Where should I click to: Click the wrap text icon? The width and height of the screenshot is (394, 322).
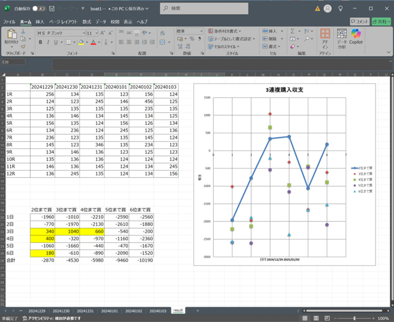tap(162, 33)
